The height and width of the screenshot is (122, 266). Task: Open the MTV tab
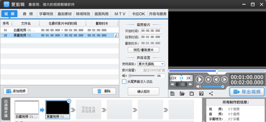pos(120,14)
